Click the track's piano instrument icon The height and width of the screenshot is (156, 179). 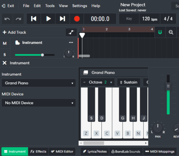[18, 43]
